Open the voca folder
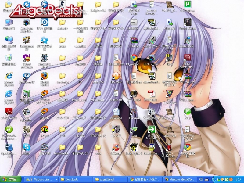The width and height of the screenshot is (244, 183). pyautogui.click(x=98, y=147)
